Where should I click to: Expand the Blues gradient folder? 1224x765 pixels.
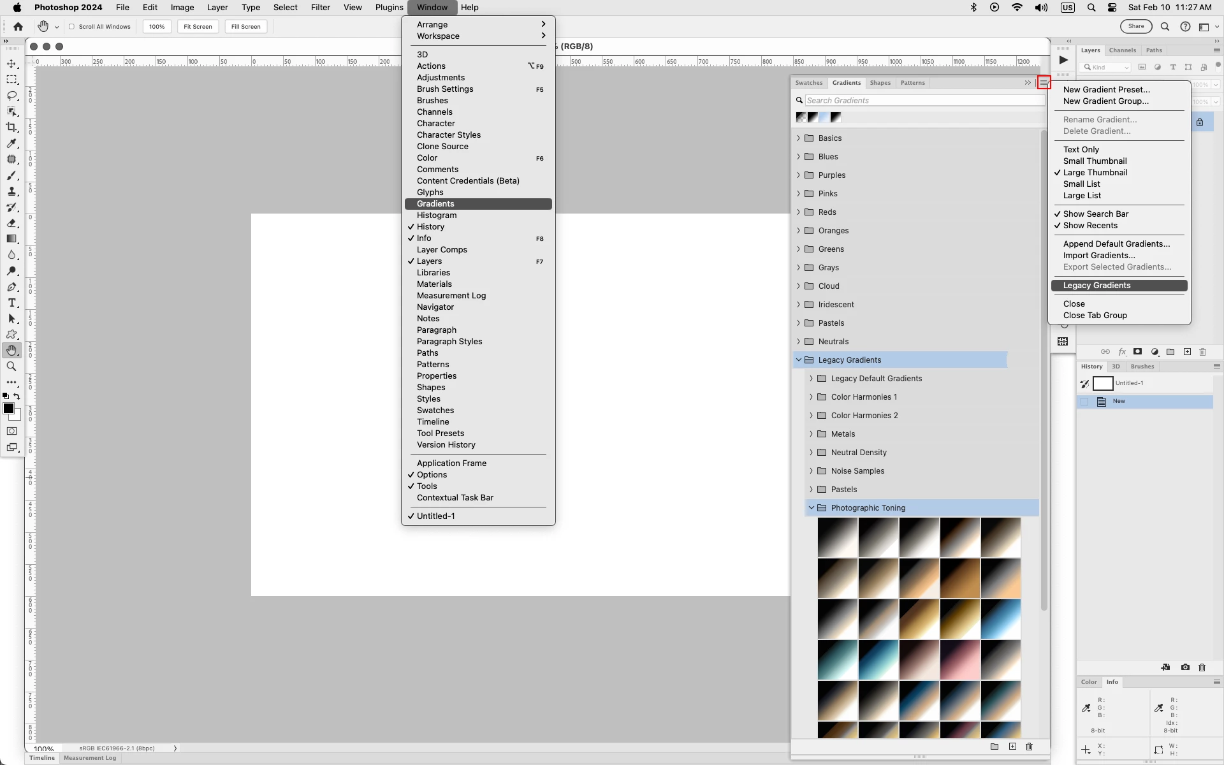(x=798, y=157)
